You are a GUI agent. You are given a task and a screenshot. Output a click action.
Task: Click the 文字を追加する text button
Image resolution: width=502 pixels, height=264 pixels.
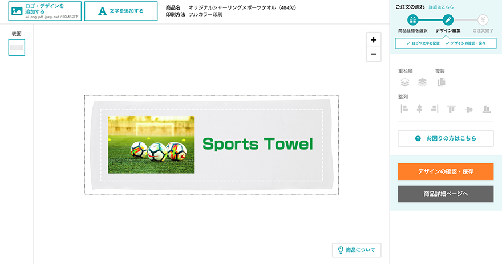click(121, 11)
